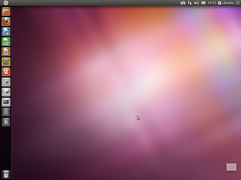Open the Trash in launcher
Screen dimensions: 241x180
click(x=6, y=175)
